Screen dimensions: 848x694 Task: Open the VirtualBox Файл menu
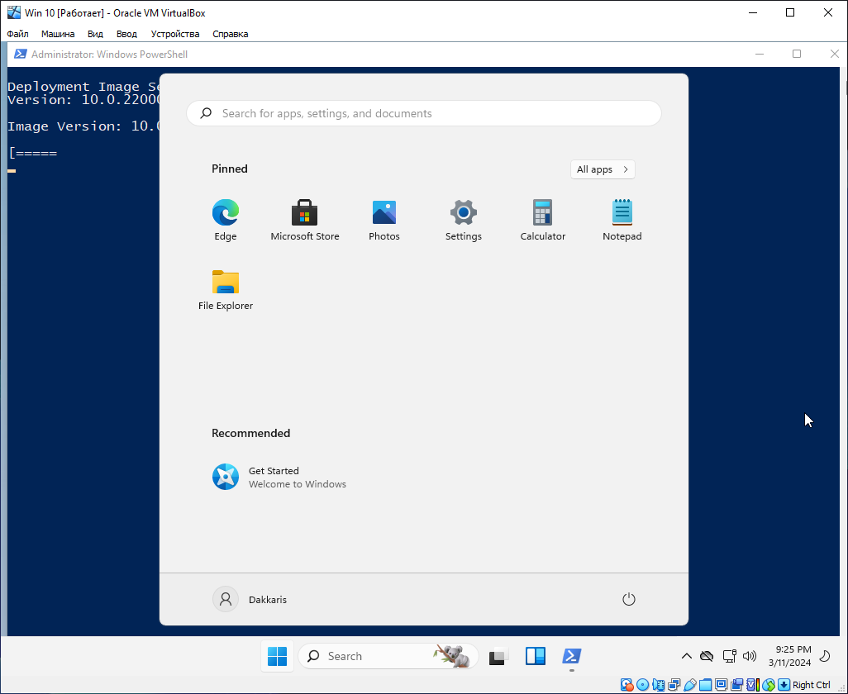tap(18, 34)
